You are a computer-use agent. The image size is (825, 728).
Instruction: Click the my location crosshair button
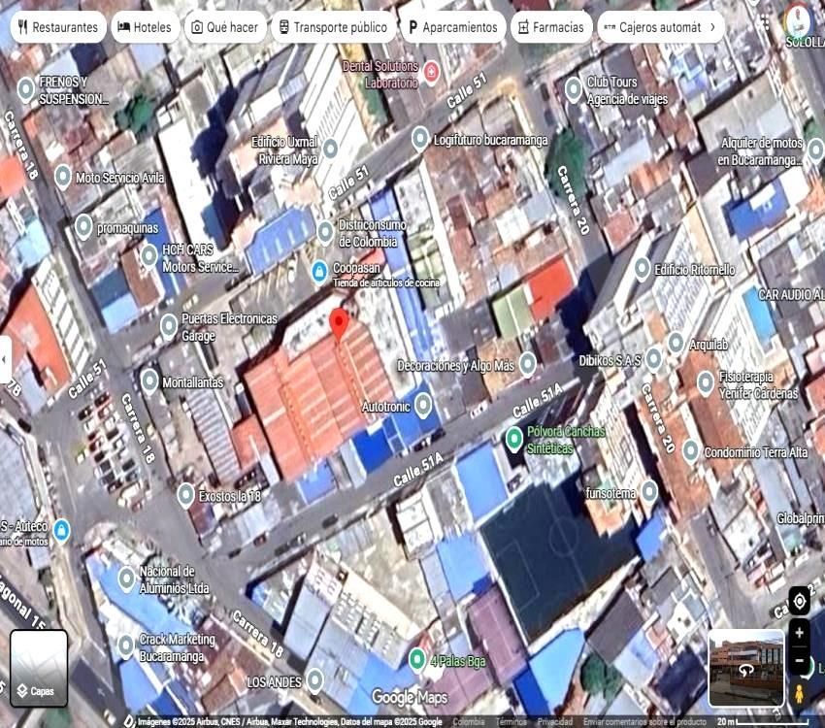point(799,601)
